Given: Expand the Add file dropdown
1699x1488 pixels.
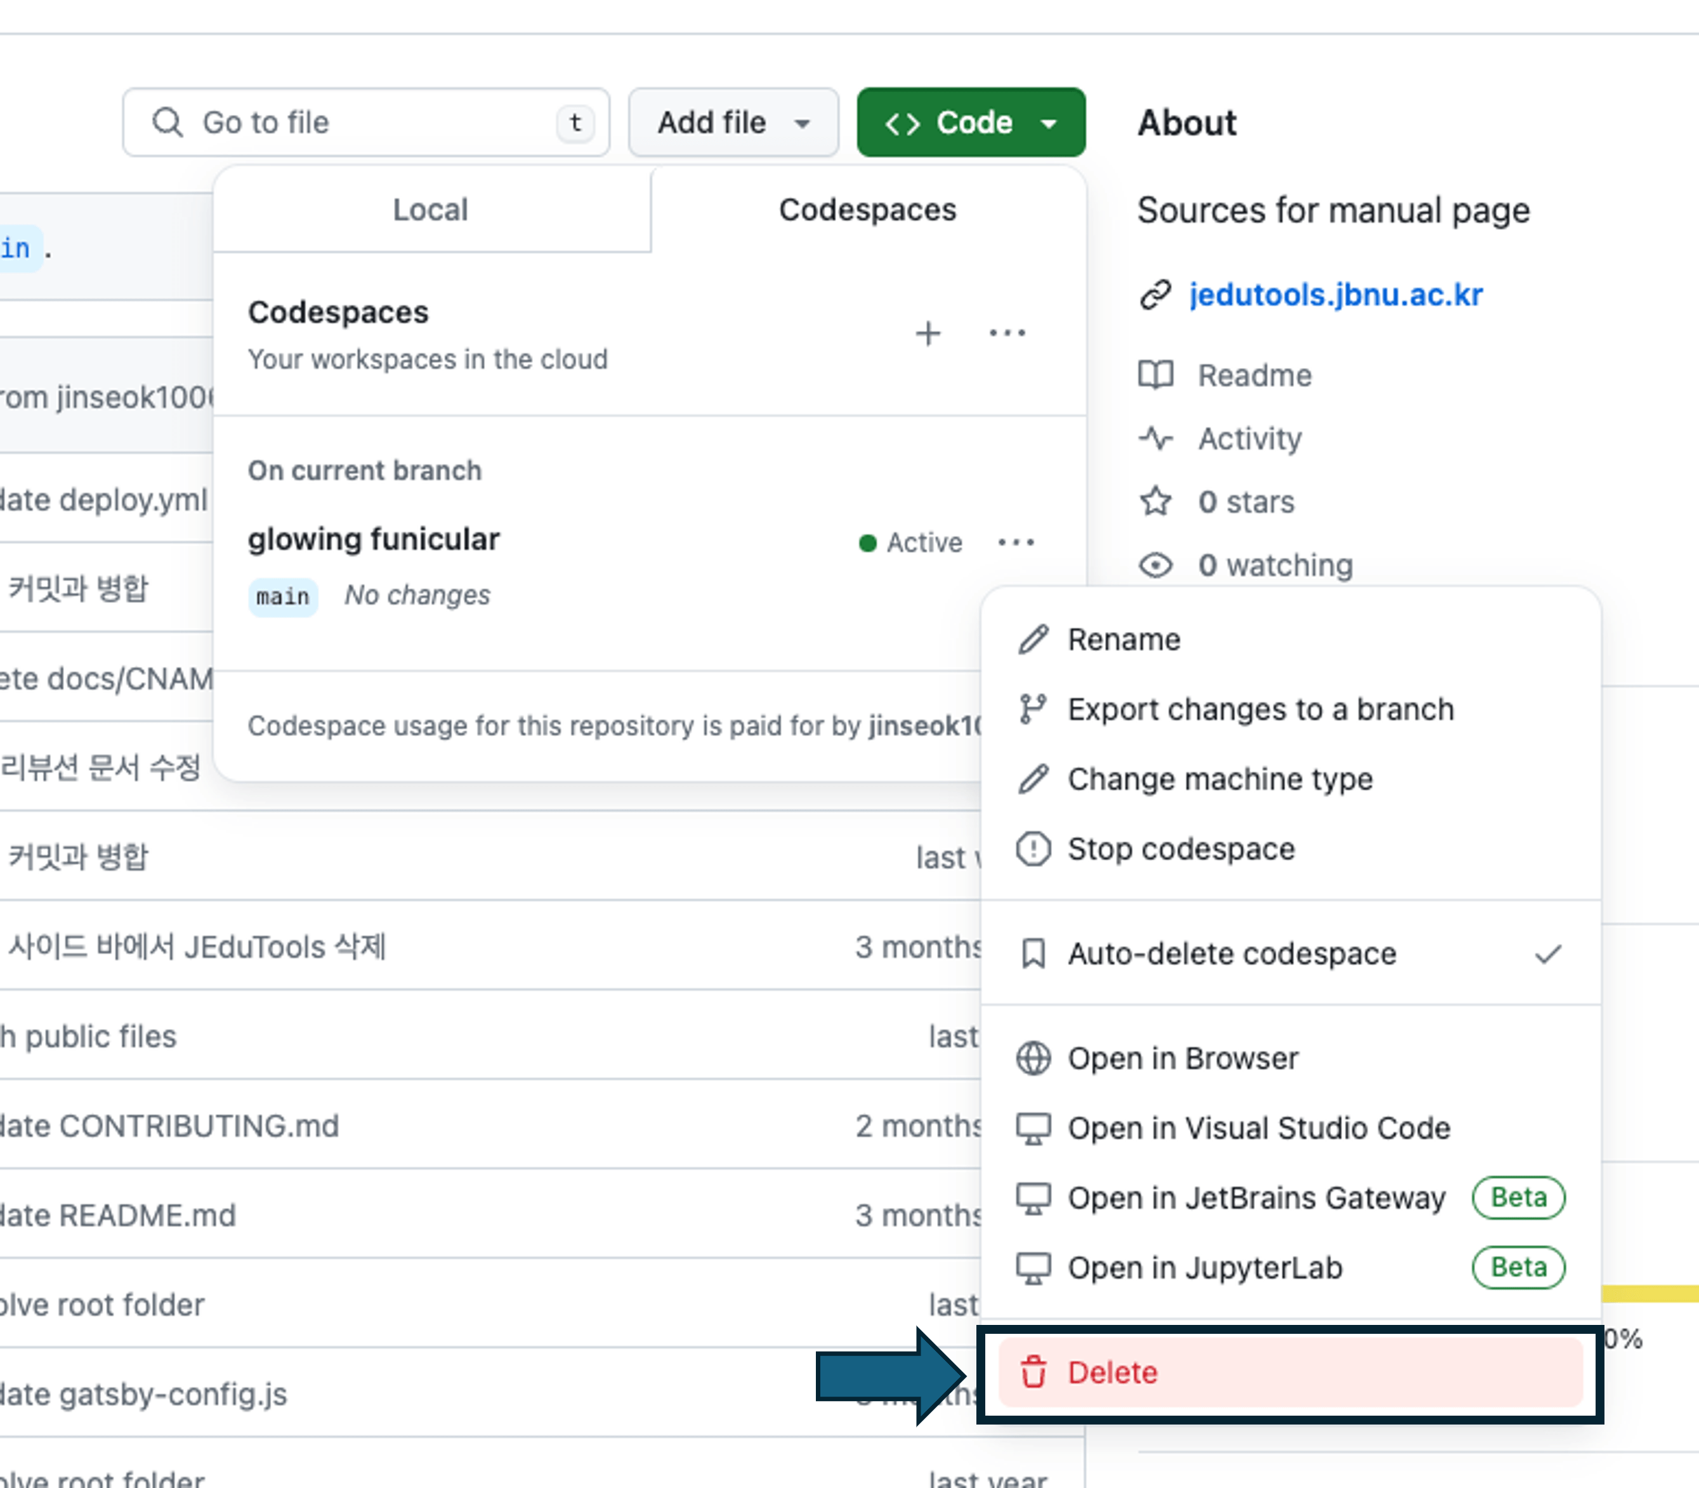Looking at the screenshot, I should tap(733, 123).
